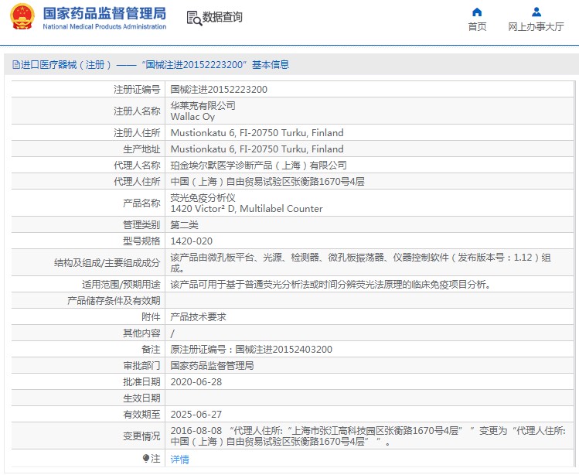579x475 pixels.
Task: Select product name 荧光免疫分析仪
Action: point(203,198)
